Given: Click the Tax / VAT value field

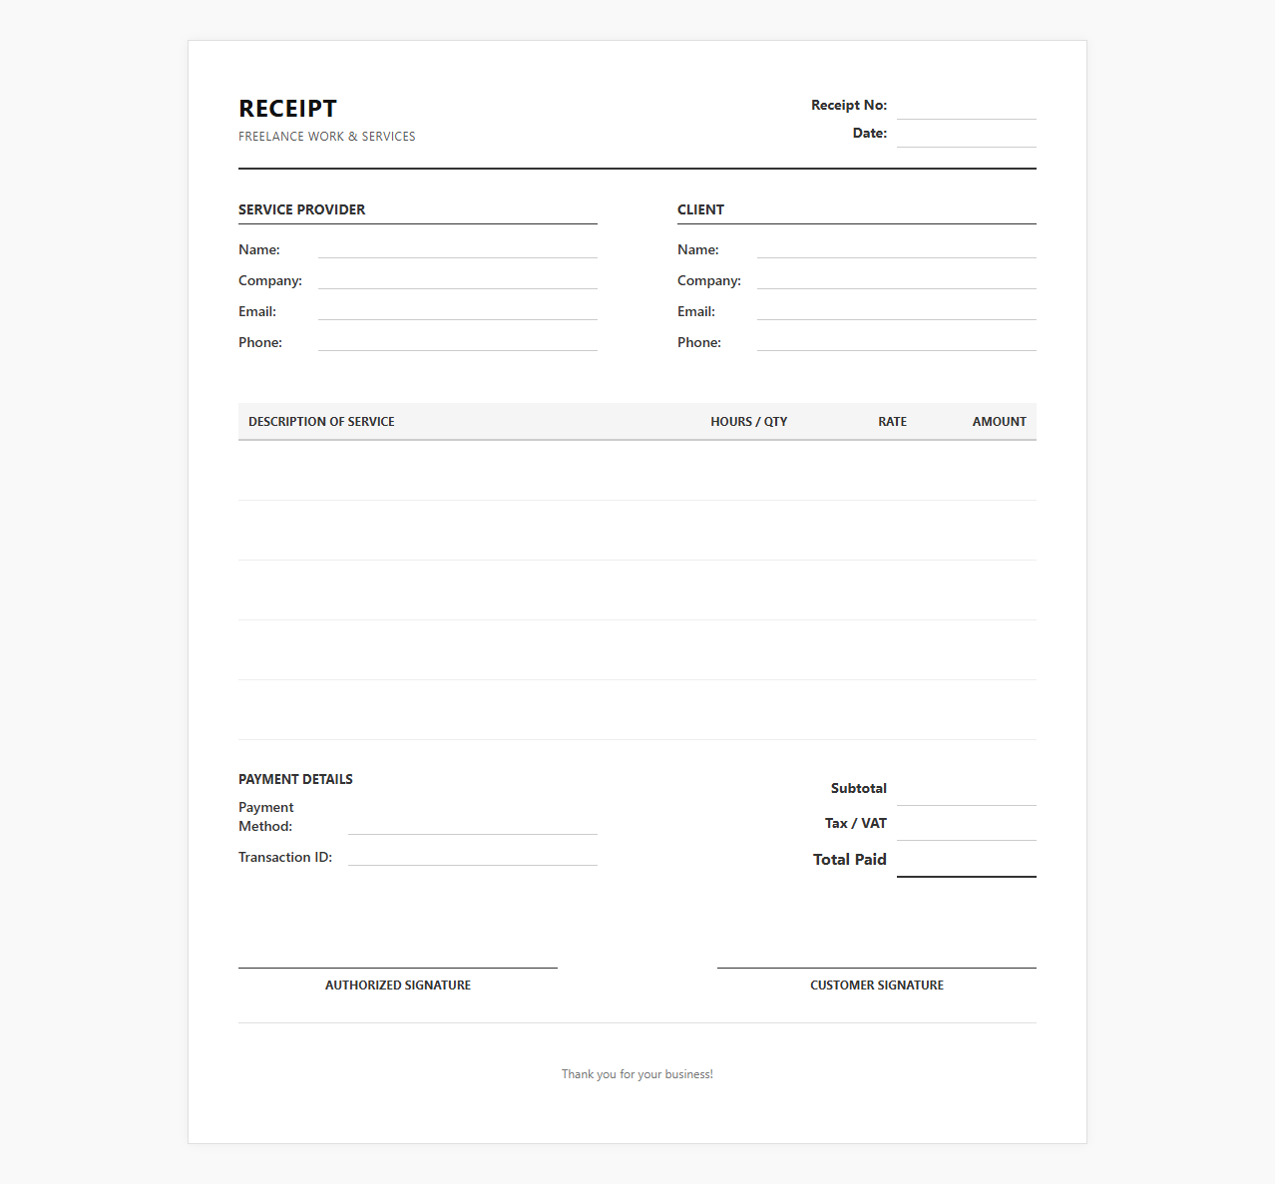Looking at the screenshot, I should (x=966, y=826).
